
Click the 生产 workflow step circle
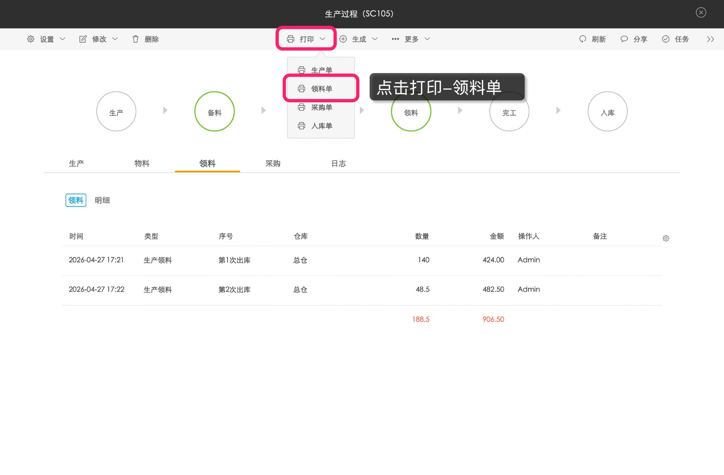(x=116, y=111)
